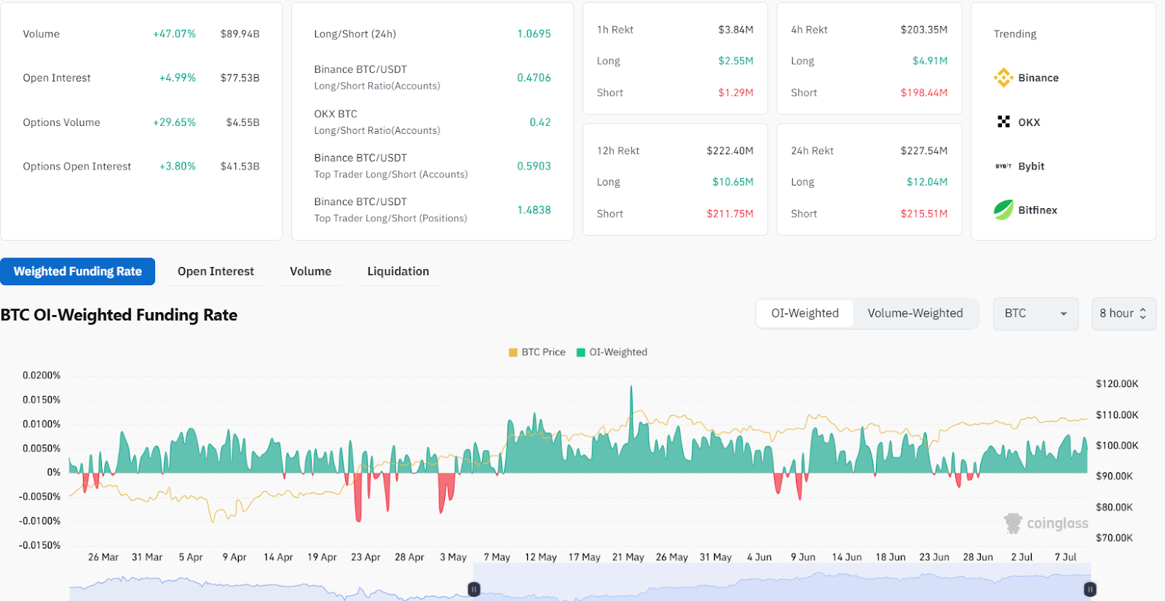The height and width of the screenshot is (601, 1165).
Task: Click the 4h Rekt Long $4.91M
Action: pos(930,61)
